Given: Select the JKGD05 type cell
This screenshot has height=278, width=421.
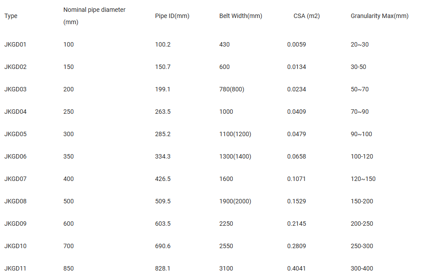Looking at the screenshot, I should click(15, 134).
